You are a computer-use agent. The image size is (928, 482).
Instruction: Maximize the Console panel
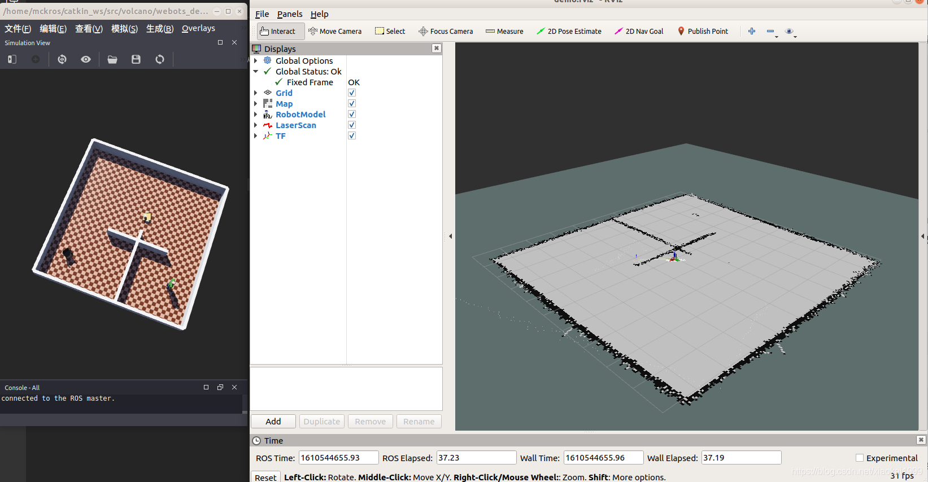(x=206, y=387)
